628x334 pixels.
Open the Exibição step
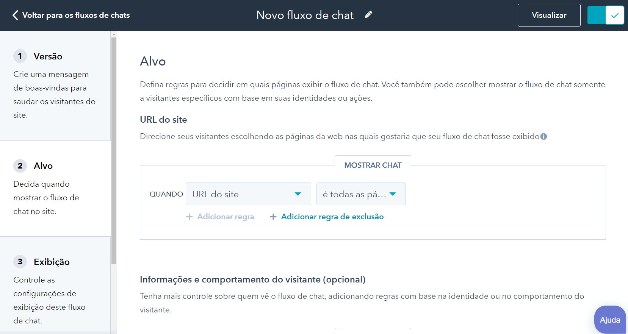point(52,262)
